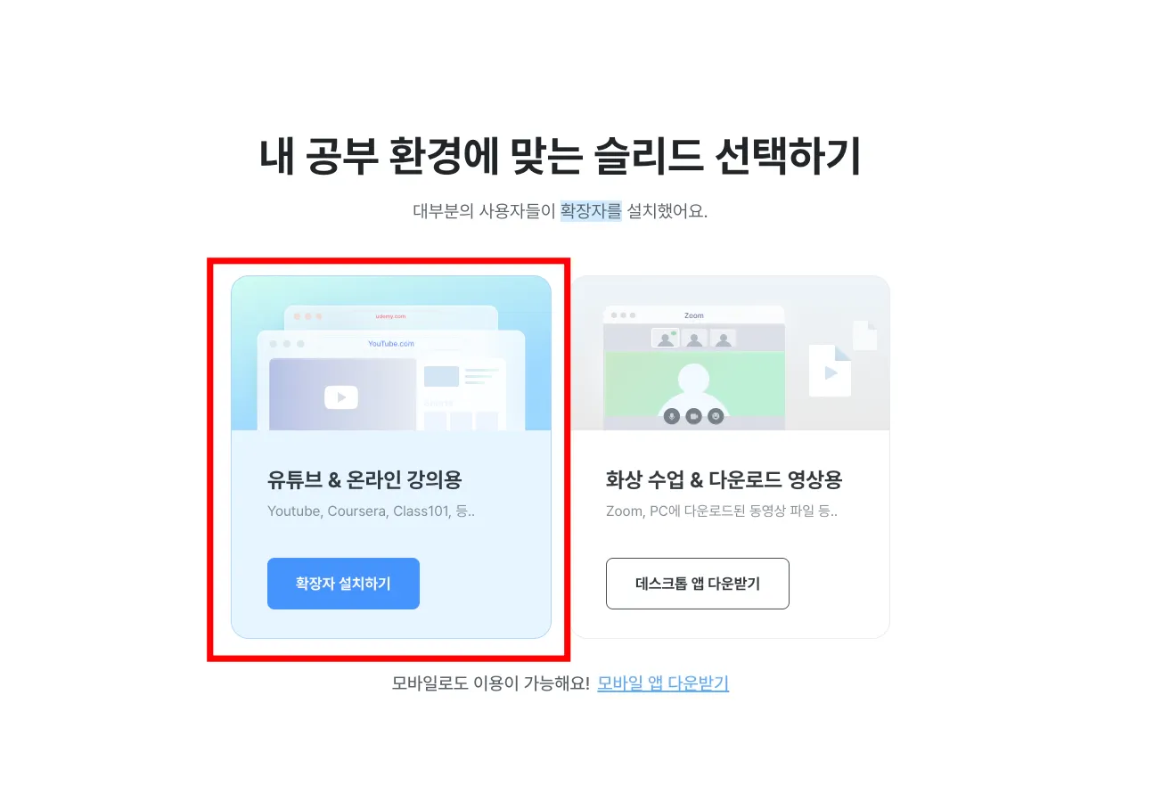Click the small blank document icon
Viewport: 1154px width, 793px height.
coord(864,335)
